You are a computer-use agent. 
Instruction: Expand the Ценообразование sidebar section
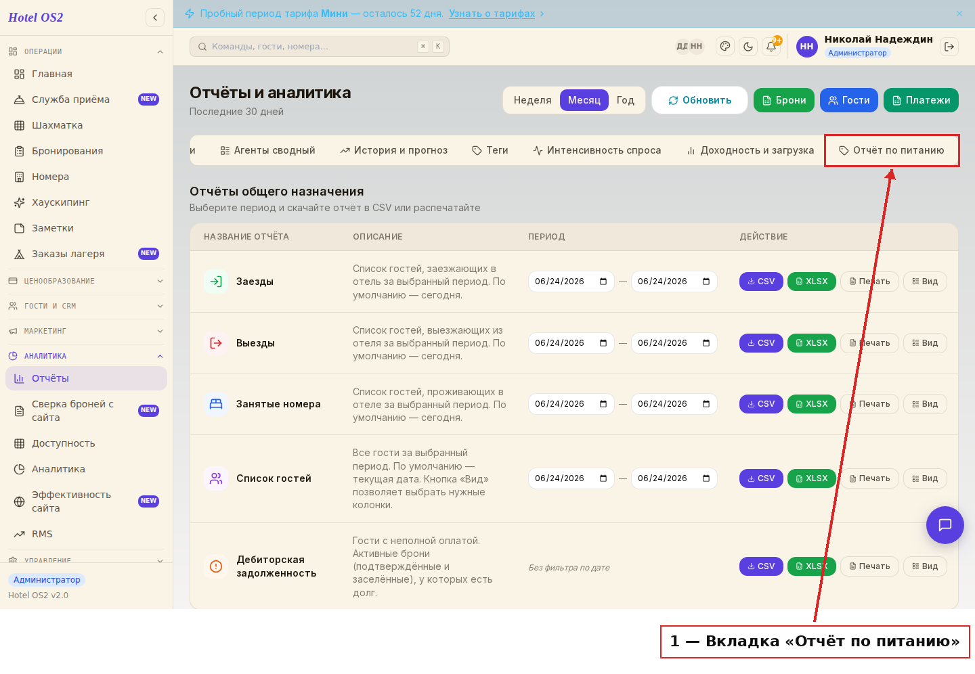coord(86,281)
